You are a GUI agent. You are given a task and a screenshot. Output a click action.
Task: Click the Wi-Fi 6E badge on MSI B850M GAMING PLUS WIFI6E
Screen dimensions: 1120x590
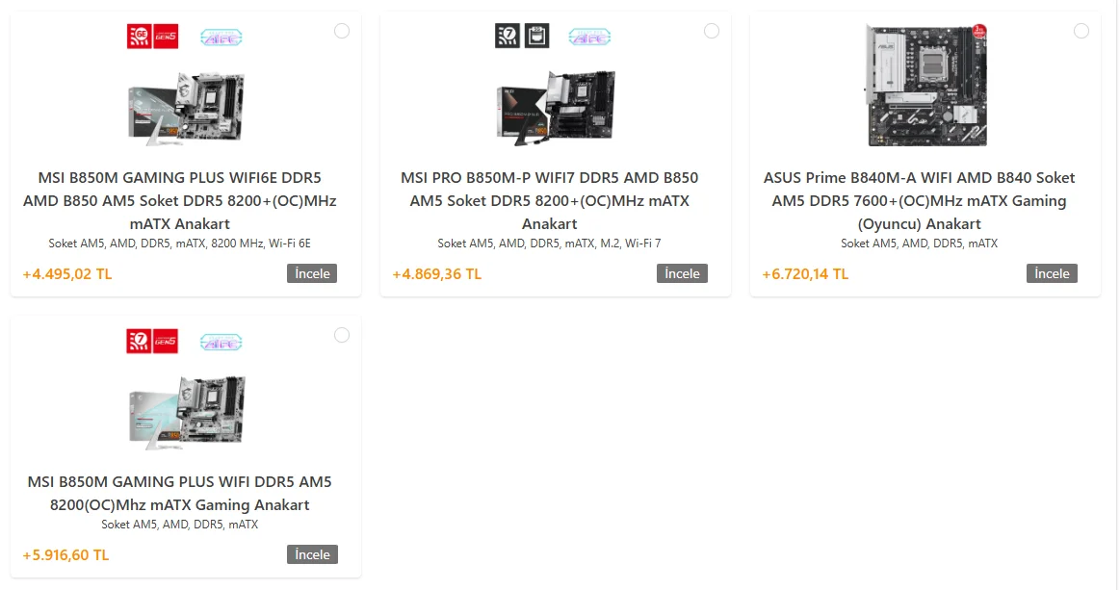coord(140,37)
